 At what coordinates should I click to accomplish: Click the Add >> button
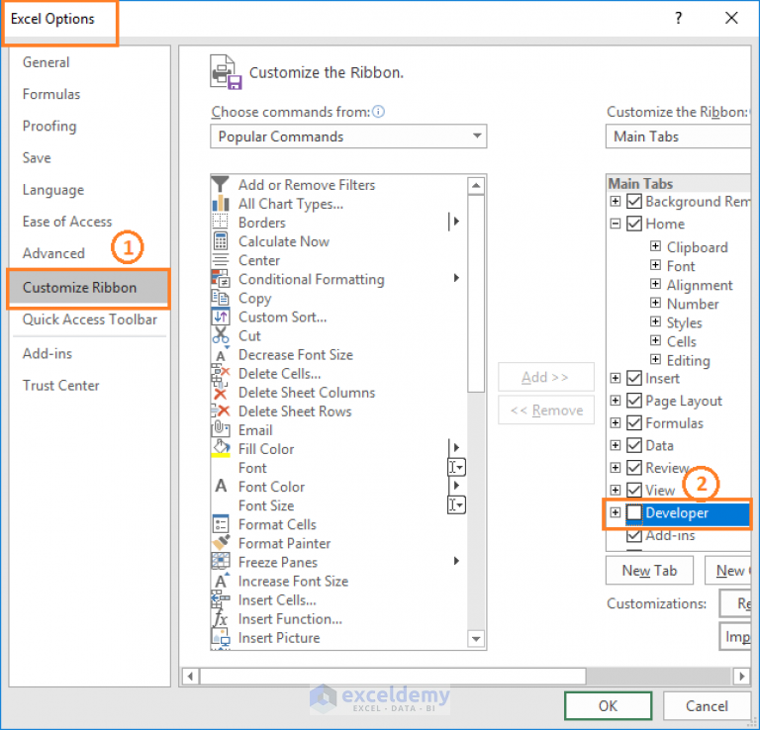(x=546, y=377)
